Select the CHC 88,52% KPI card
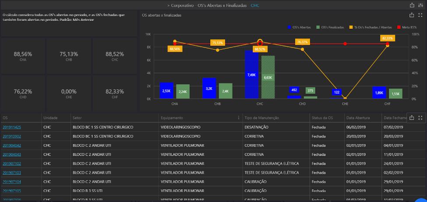 tap(115, 56)
